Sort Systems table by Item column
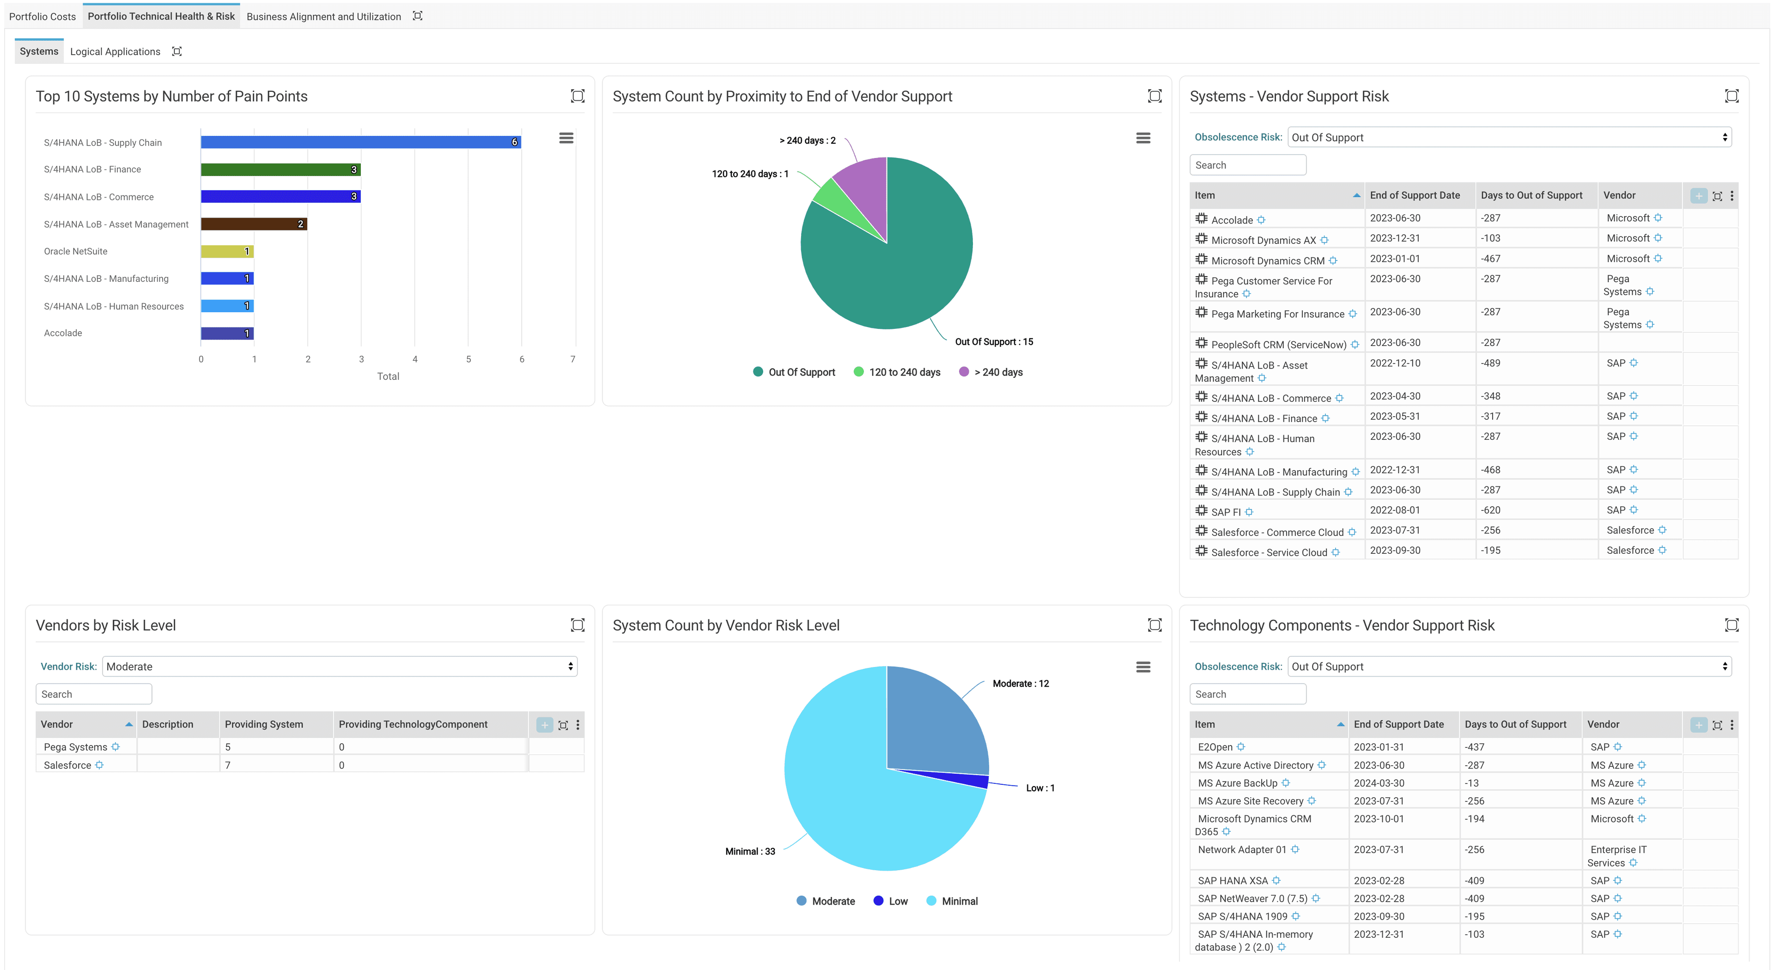This screenshot has width=1774, height=970. (1277, 195)
